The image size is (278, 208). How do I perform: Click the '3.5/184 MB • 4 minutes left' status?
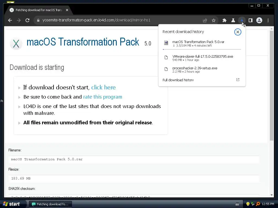(192, 45)
